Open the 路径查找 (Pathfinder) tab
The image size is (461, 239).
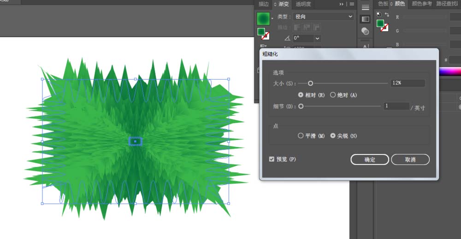[447, 4]
